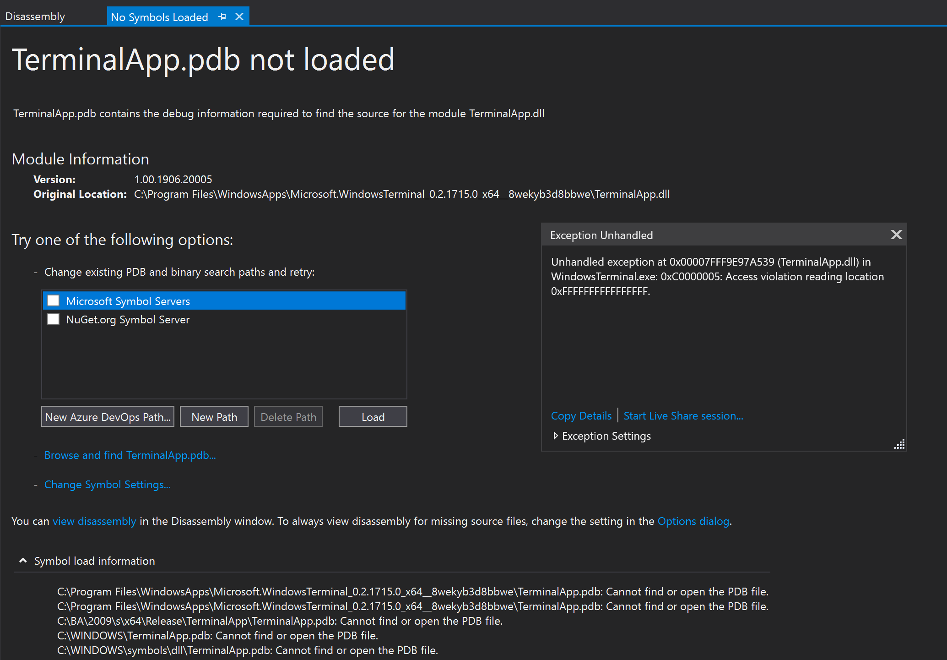Expand the Exception Settings section
The image size is (947, 660).
pyautogui.click(x=556, y=436)
